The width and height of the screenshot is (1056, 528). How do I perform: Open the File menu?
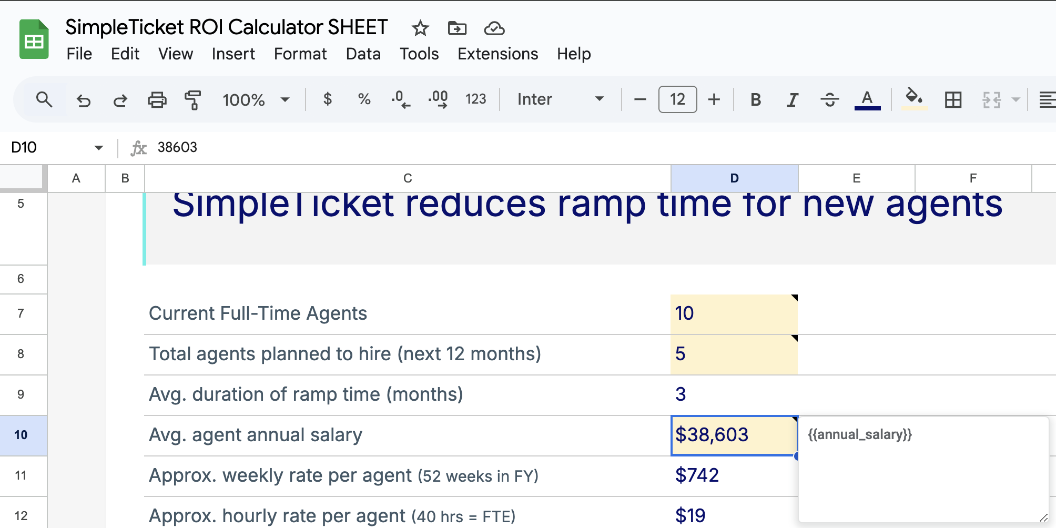[79, 54]
